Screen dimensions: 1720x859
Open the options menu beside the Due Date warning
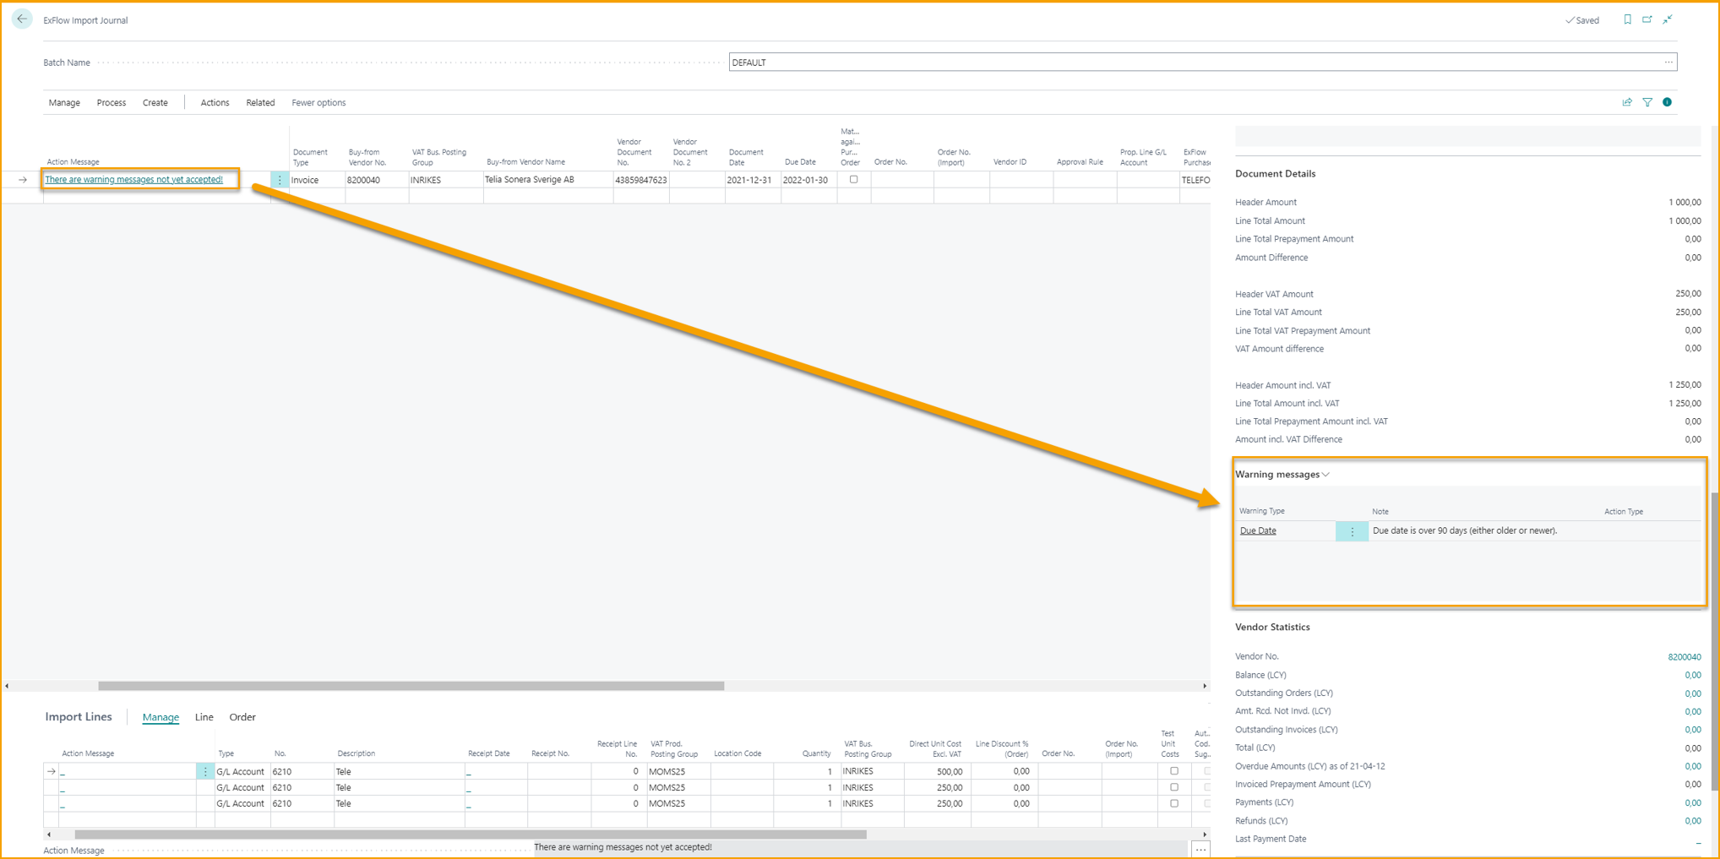pos(1352,530)
